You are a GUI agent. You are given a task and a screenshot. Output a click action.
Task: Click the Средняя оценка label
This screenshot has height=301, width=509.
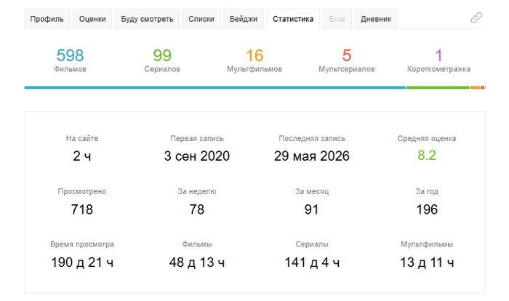pyautogui.click(x=427, y=138)
